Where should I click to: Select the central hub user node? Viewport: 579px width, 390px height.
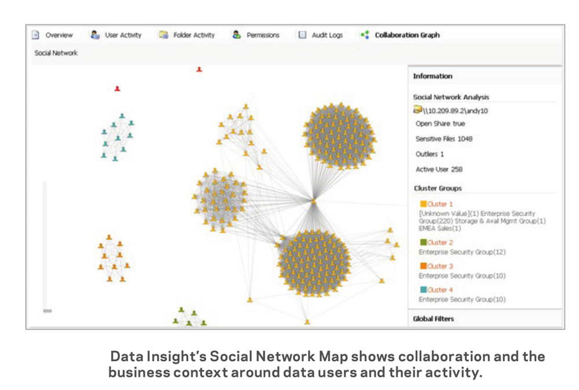click(x=313, y=201)
